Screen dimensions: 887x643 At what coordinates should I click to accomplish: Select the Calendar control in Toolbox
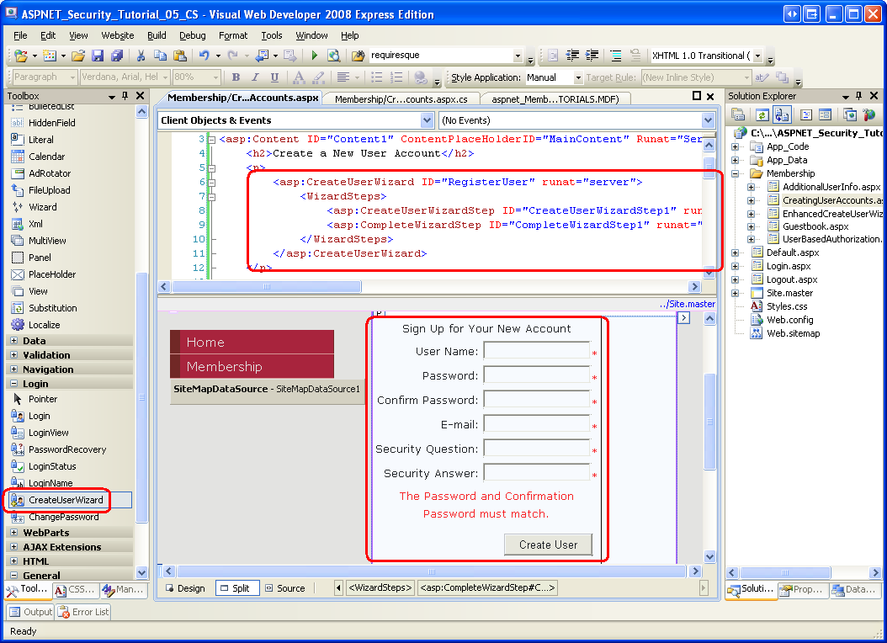tap(46, 157)
